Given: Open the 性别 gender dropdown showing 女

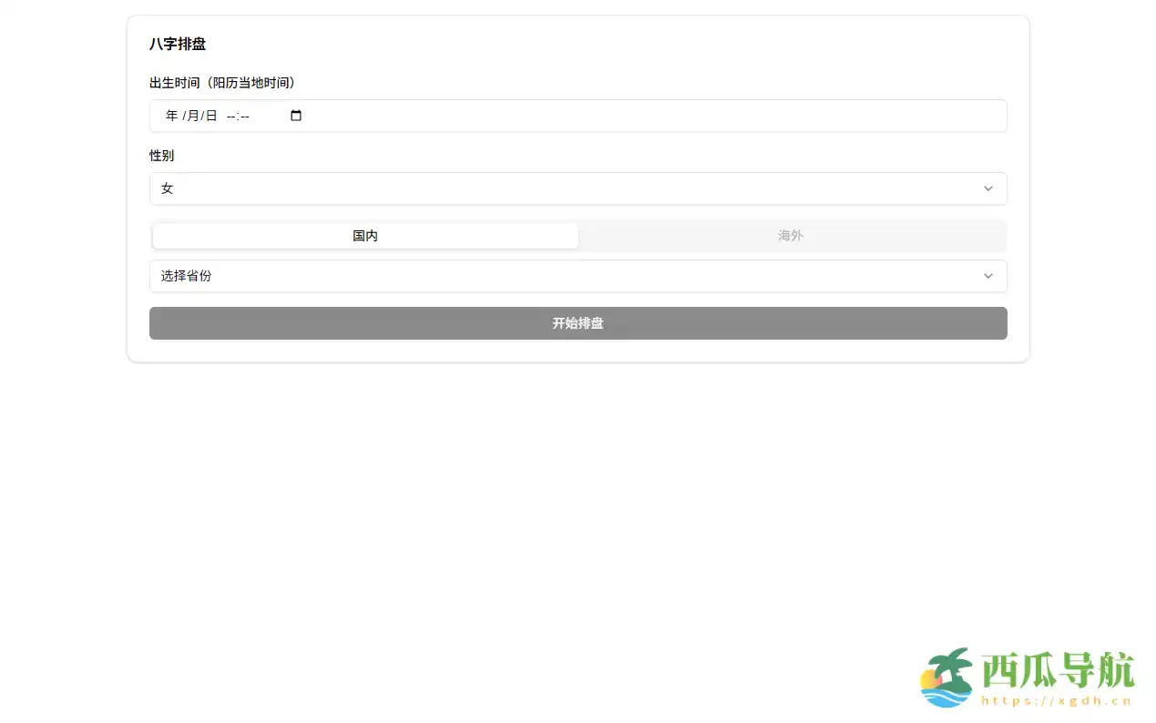Looking at the screenshot, I should pyautogui.click(x=578, y=188).
